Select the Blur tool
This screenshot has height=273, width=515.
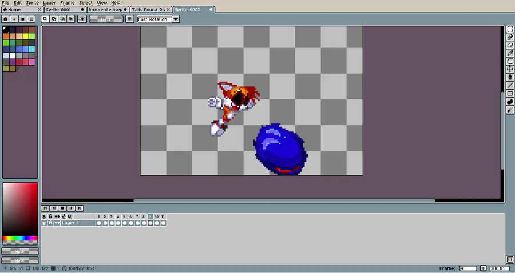pyautogui.click(x=510, y=110)
